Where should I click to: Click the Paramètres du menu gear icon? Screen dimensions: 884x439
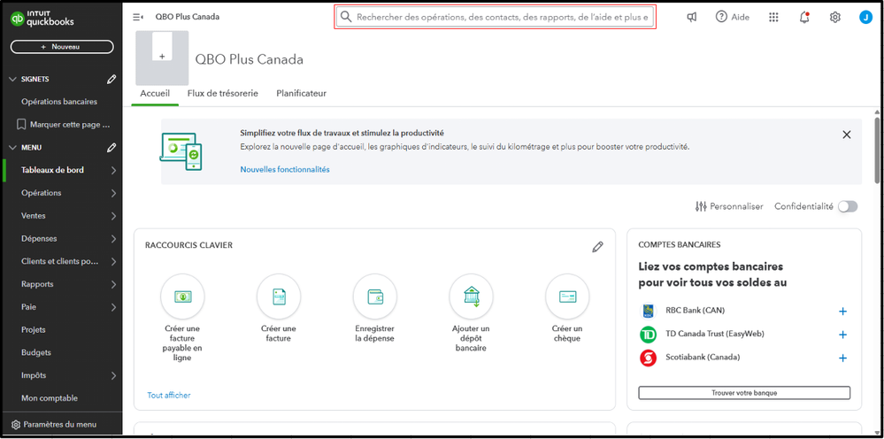click(16, 424)
